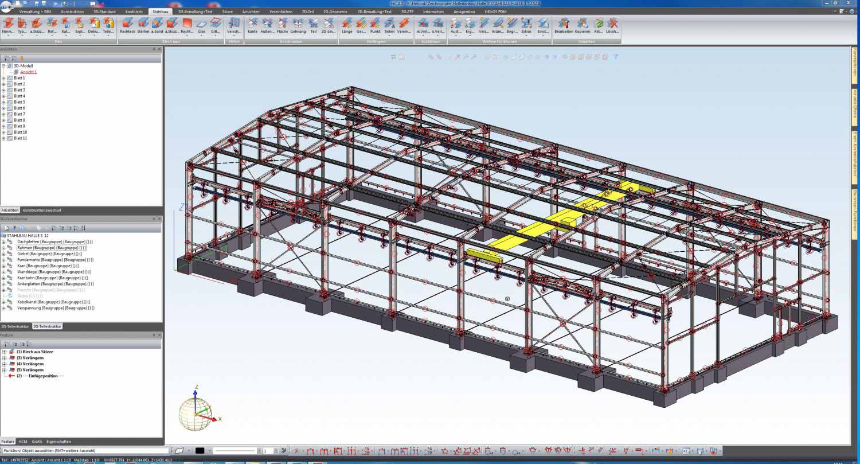Click the Ges... lengthen tool
Viewport: 860px width, 464px height.
361,26
